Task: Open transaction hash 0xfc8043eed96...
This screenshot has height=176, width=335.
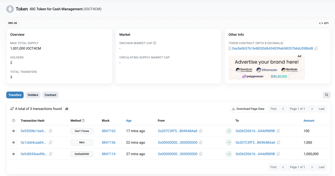Action: pos(34,154)
